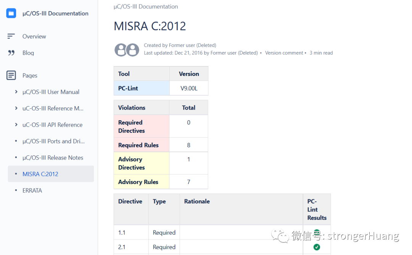Expand the uC-OS-III API Reference section

(16, 124)
